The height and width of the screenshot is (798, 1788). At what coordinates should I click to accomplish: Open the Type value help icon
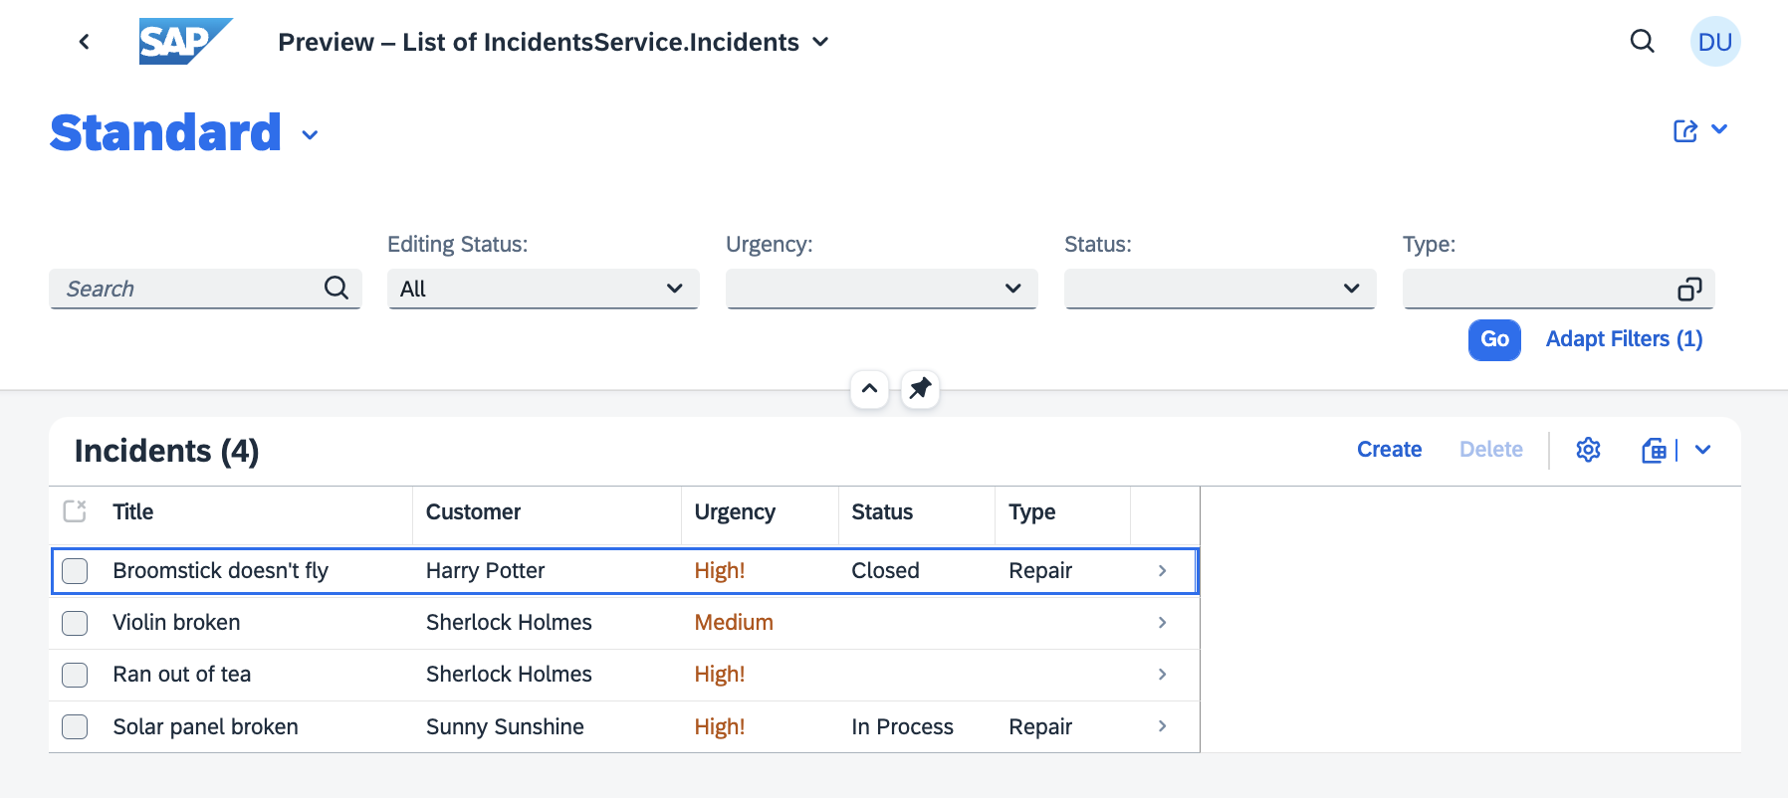[1689, 289]
